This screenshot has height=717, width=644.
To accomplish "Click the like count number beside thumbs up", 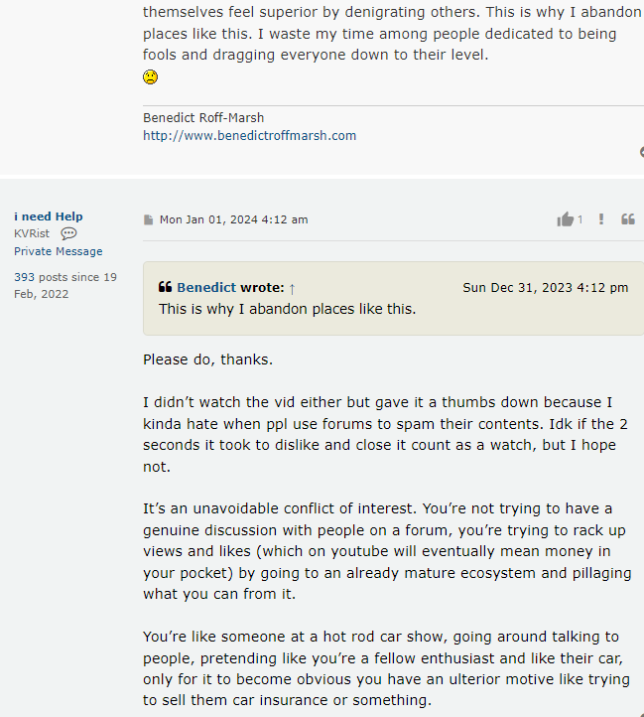I will click(x=580, y=219).
